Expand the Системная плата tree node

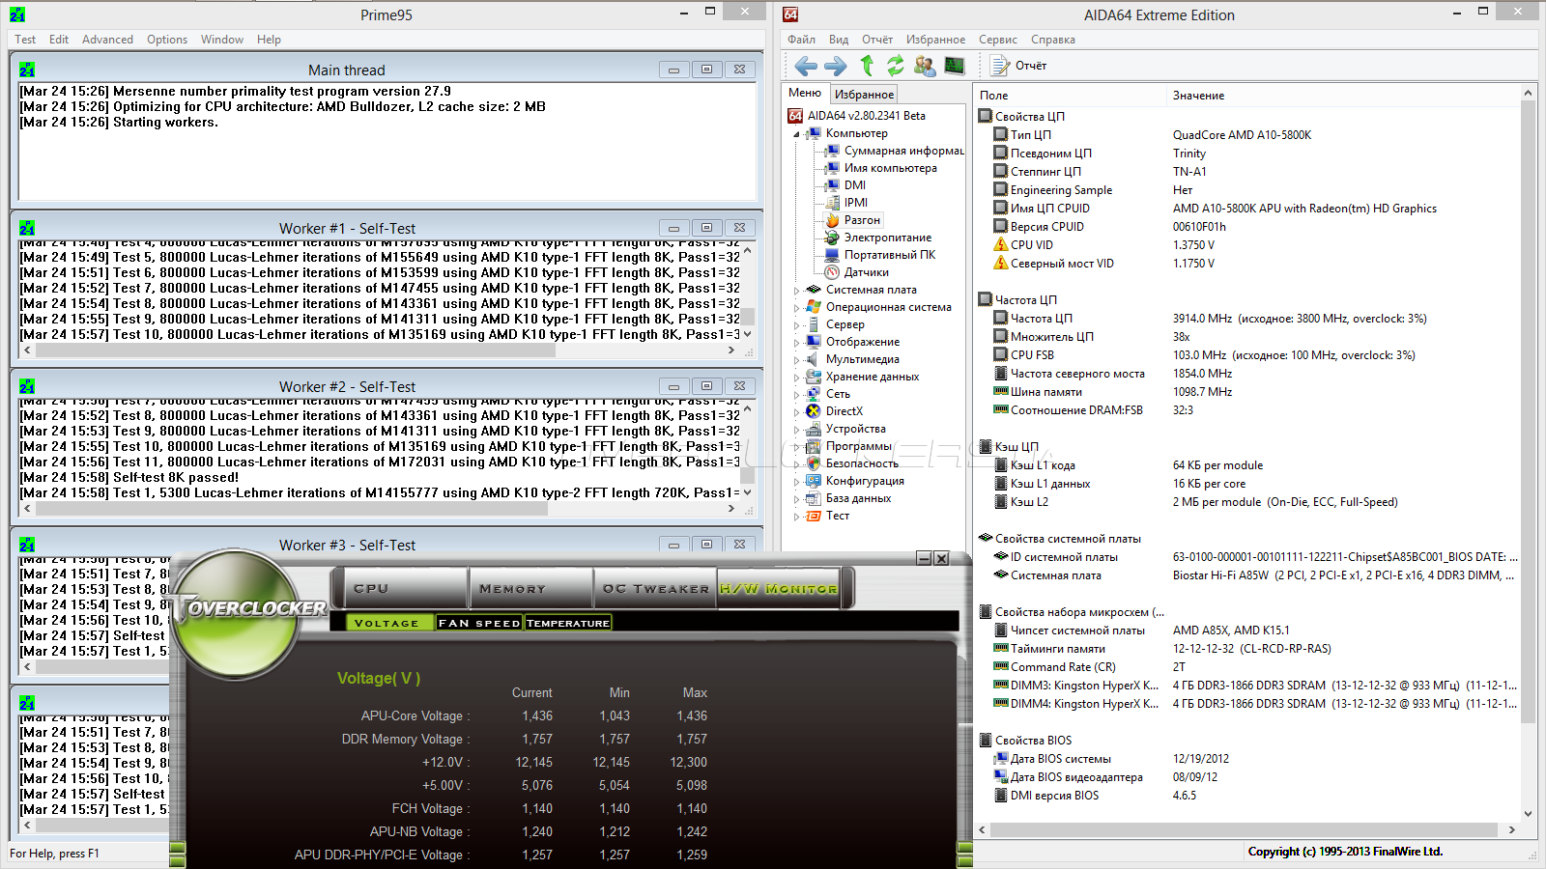tap(797, 291)
